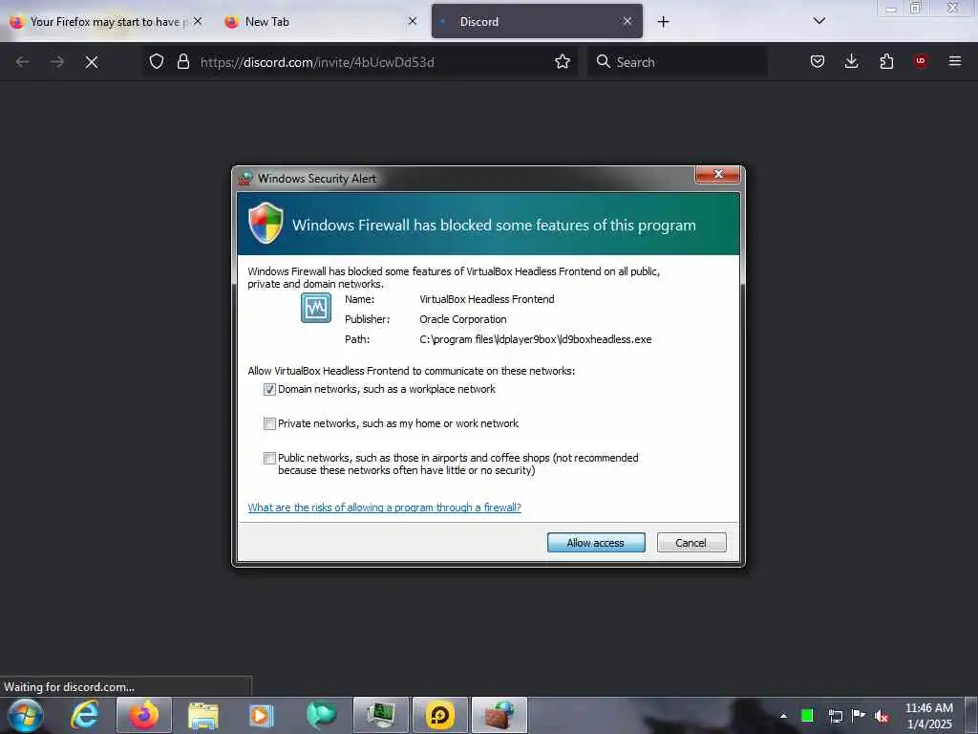Switch to 'Your Firefox may start' tab
The image size is (978, 734).
(x=106, y=21)
